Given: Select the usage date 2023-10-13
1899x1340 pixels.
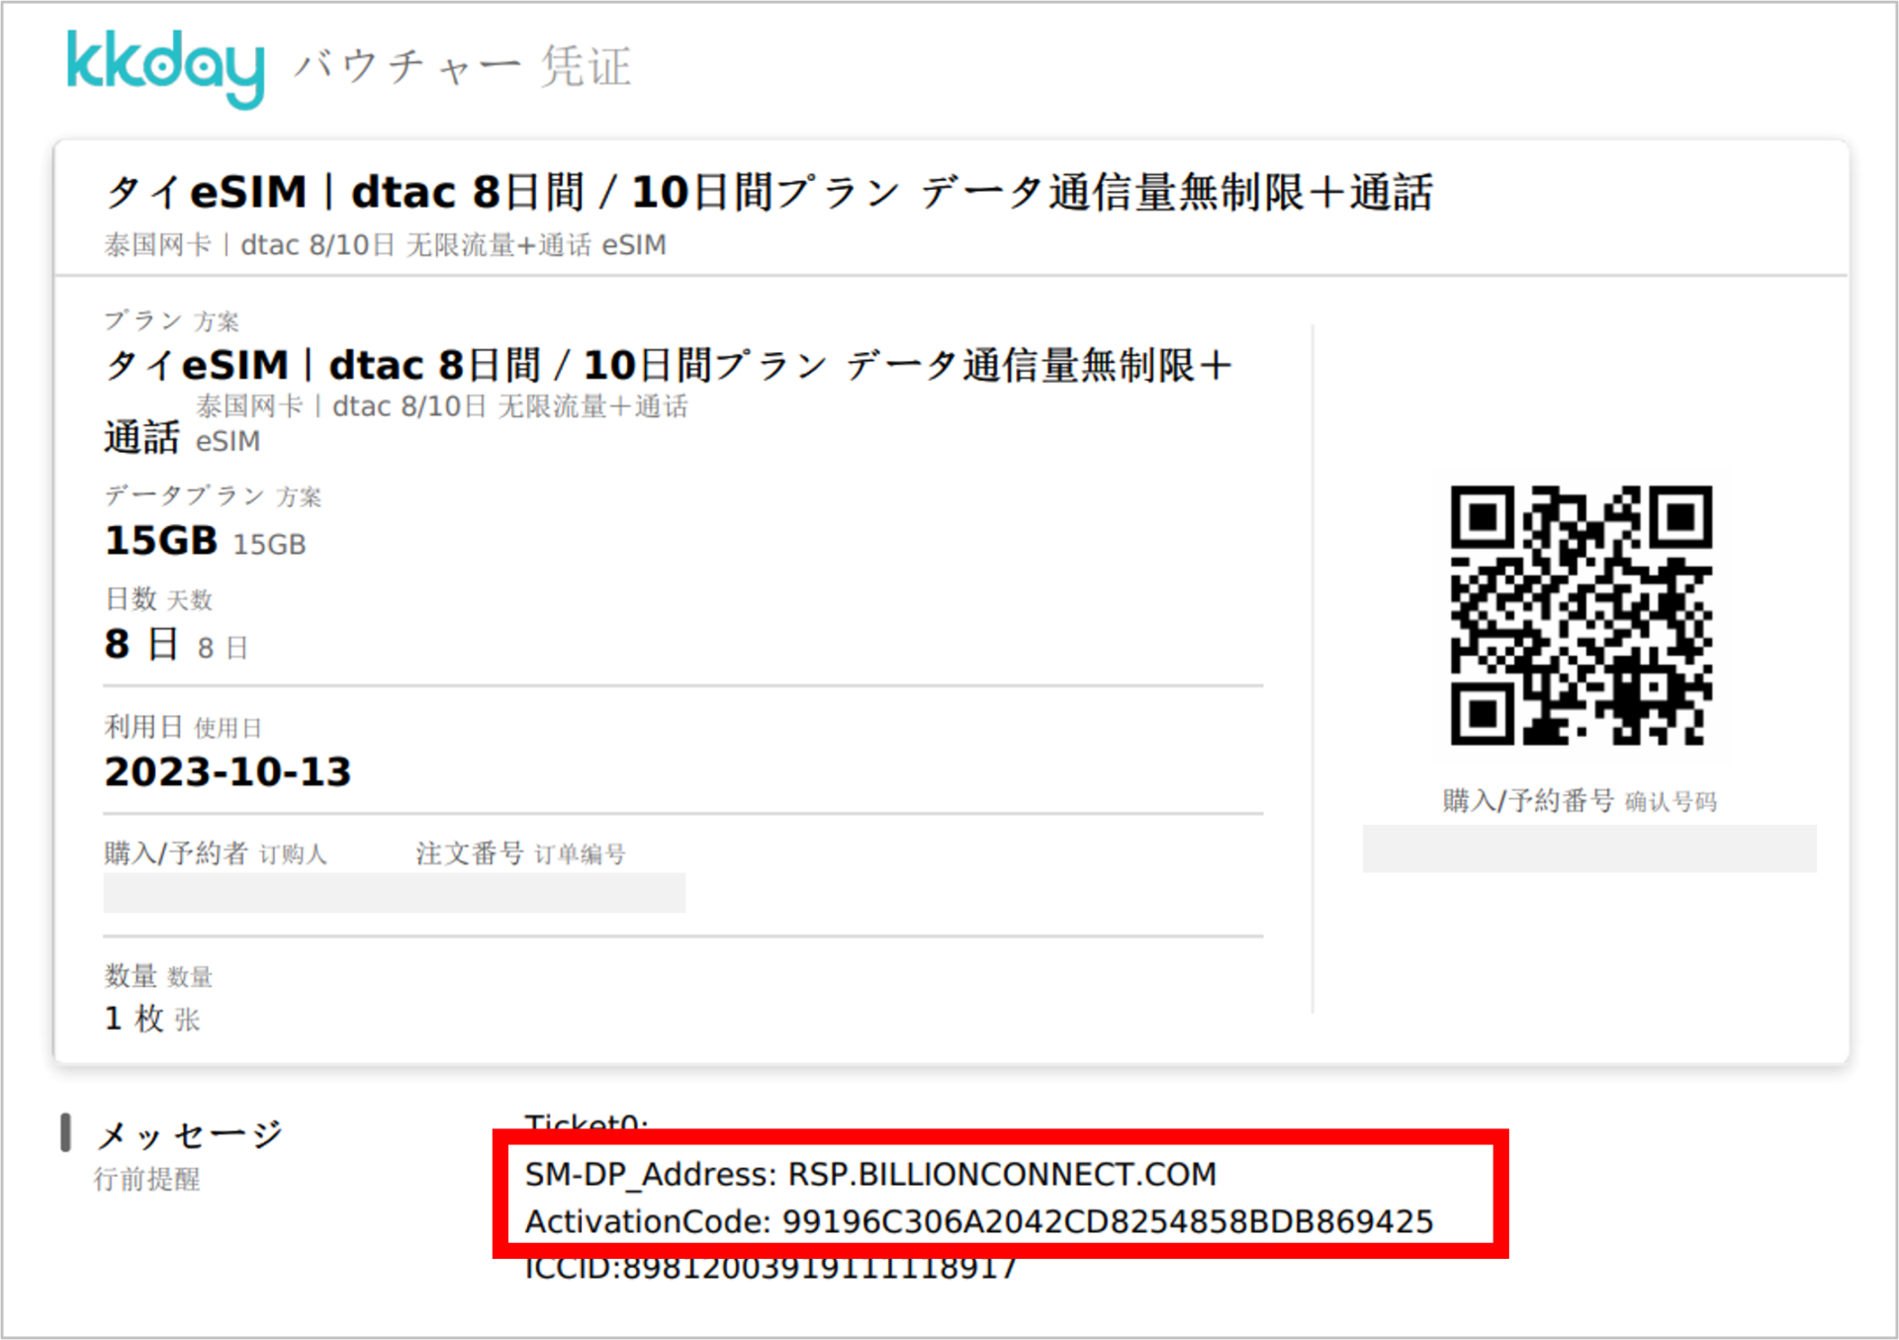Looking at the screenshot, I should coord(227,771).
